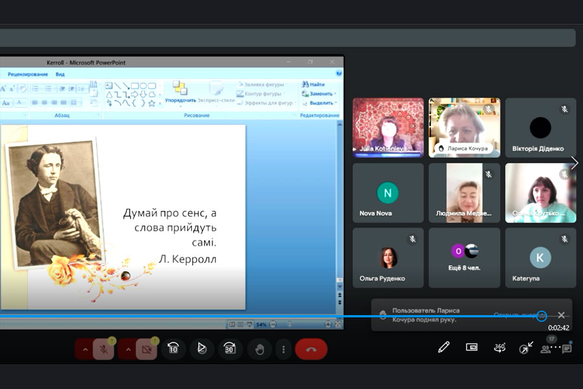Select the Олена Крутько video tile
The height and width of the screenshot is (389, 583).
[x=541, y=193]
